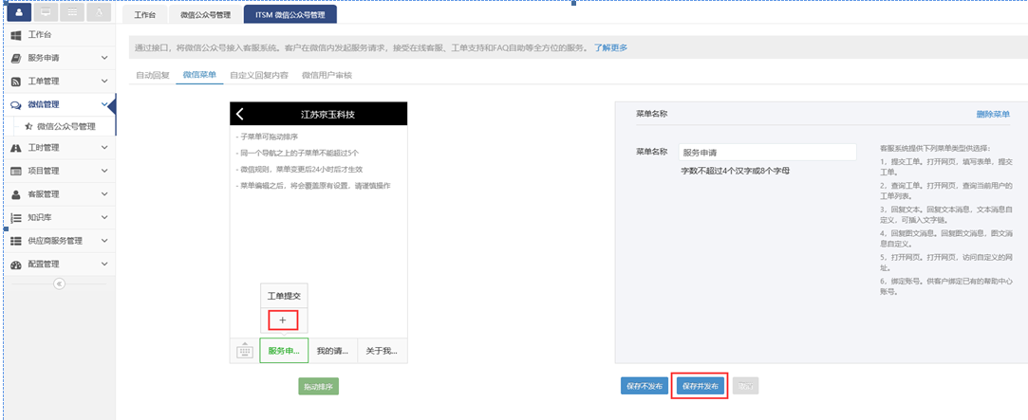The width and height of the screenshot is (1028, 420).
Task: Switch to the 自动回复 tab
Action: (x=152, y=75)
